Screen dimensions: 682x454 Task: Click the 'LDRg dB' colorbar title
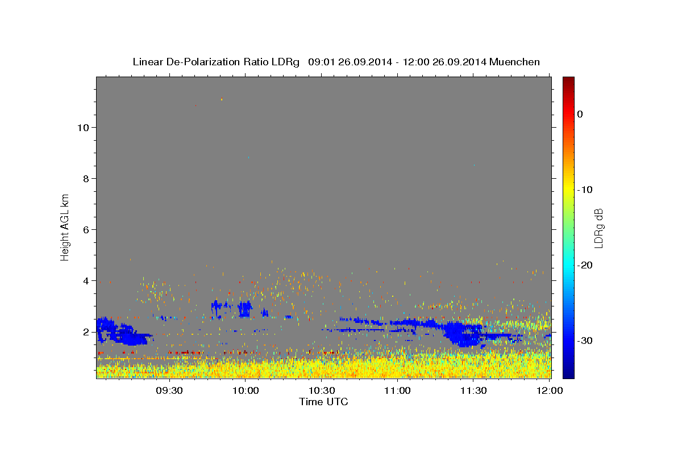pos(598,228)
